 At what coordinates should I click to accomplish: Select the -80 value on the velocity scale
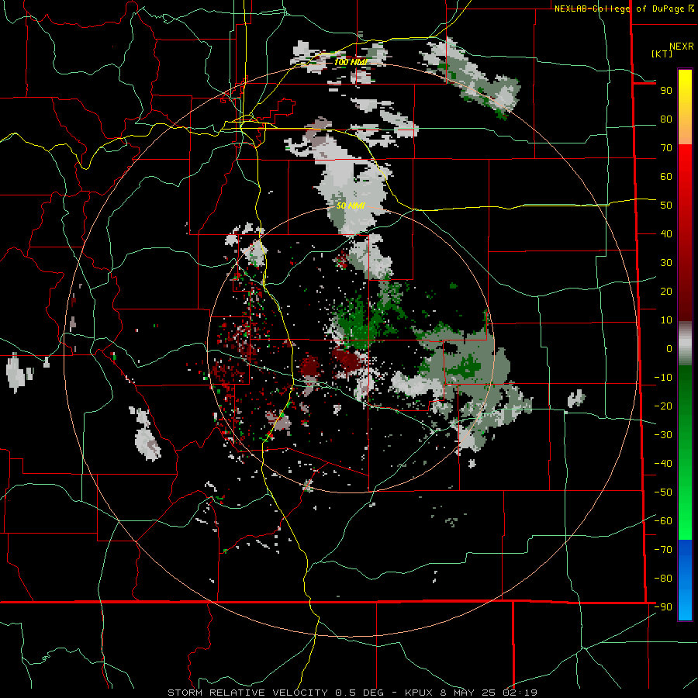pyautogui.click(x=663, y=579)
